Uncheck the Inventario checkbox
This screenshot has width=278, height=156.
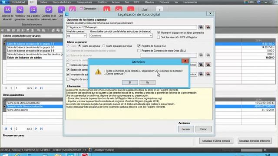68,75
